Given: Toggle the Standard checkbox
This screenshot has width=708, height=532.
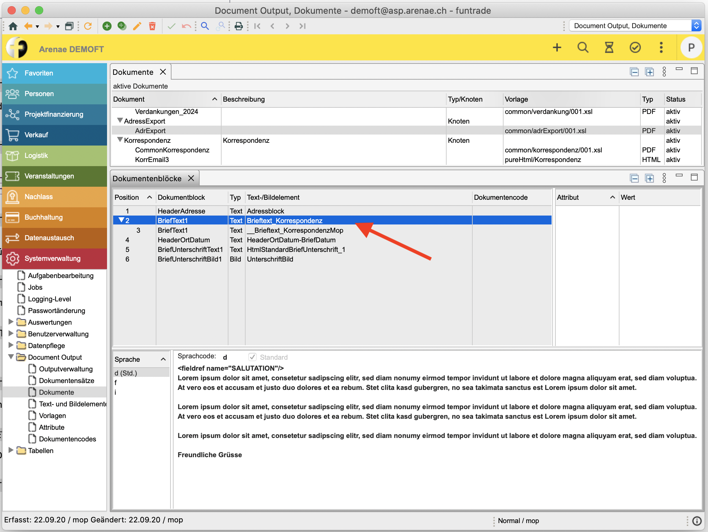Looking at the screenshot, I should pyautogui.click(x=252, y=357).
